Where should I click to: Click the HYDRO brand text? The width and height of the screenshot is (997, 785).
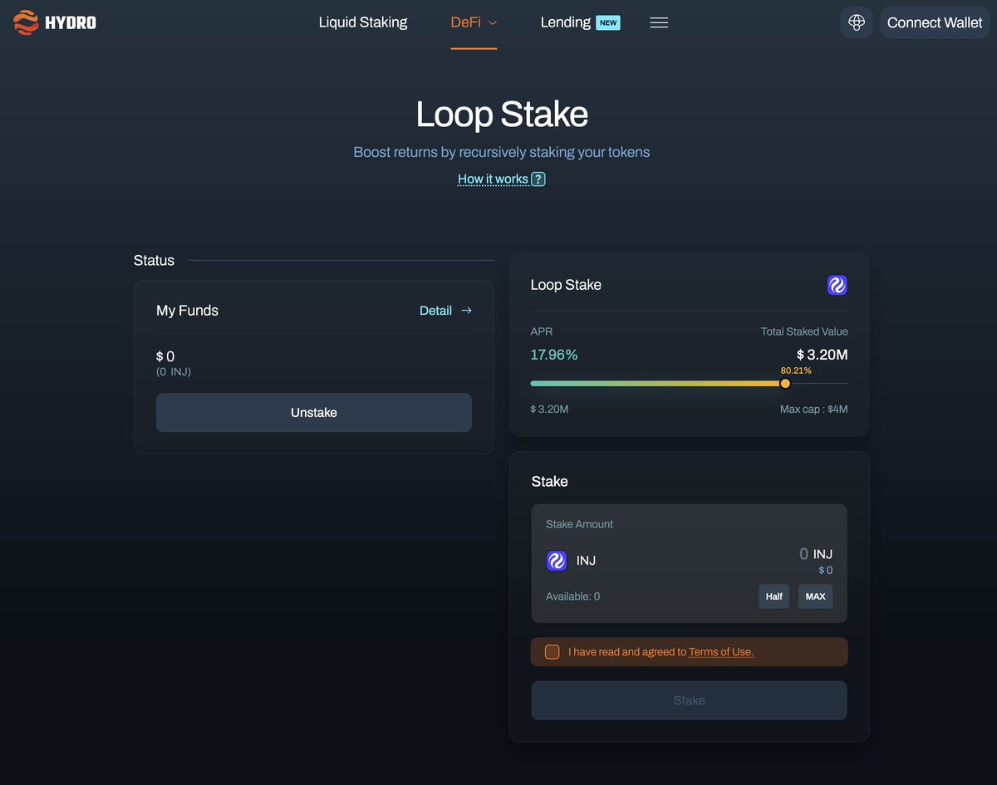point(71,22)
